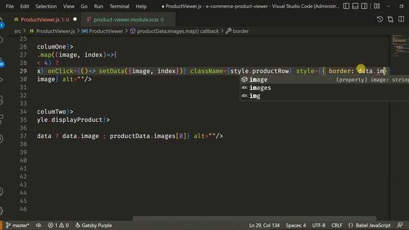409x230 pixels.
Task: Toggle secondary side bar layout icon
Action: pos(364,6)
